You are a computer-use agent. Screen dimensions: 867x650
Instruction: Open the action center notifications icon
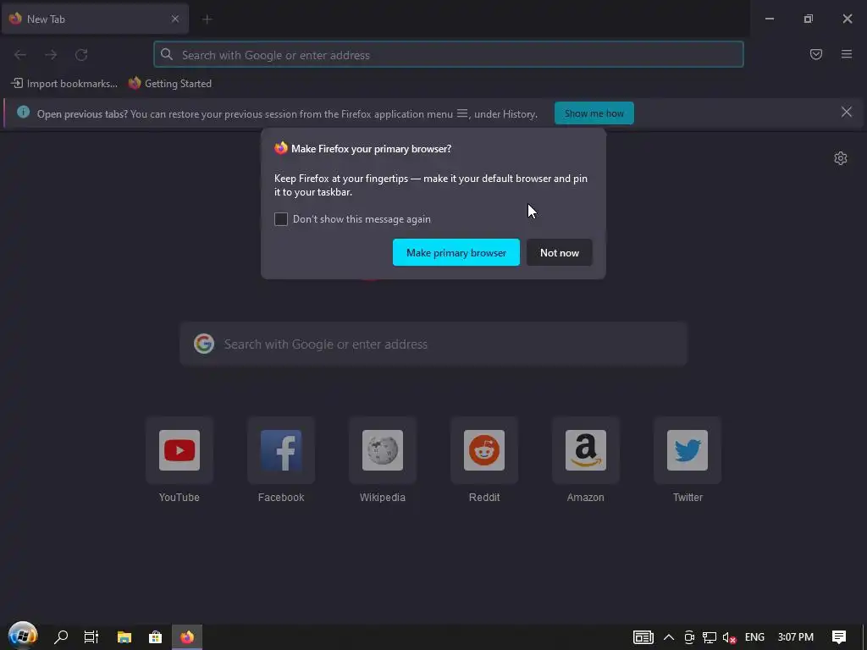(x=839, y=637)
